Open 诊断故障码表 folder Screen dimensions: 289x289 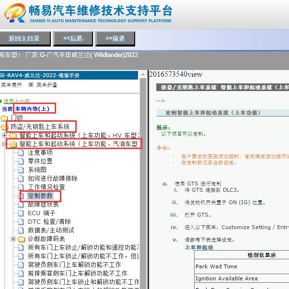[x=46, y=239]
